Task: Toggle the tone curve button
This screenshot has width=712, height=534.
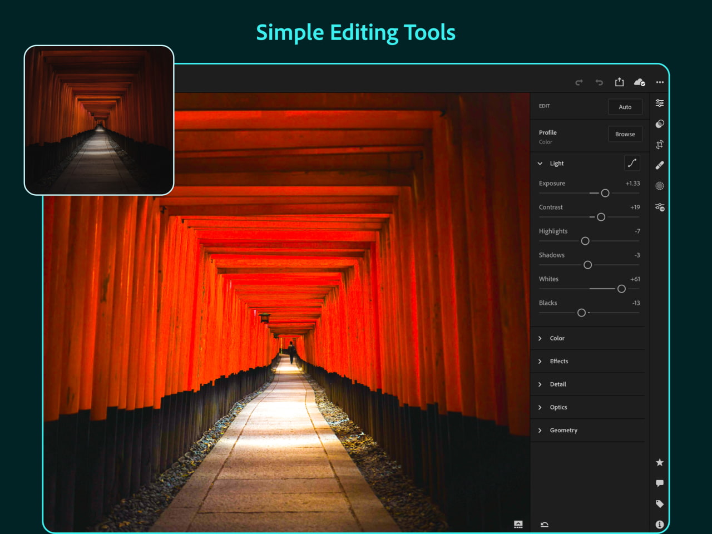Action: coord(632,163)
